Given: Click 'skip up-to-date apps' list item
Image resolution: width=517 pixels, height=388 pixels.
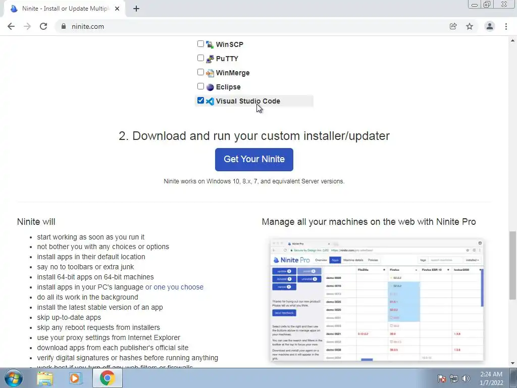Looking at the screenshot, I should (x=69, y=317).
